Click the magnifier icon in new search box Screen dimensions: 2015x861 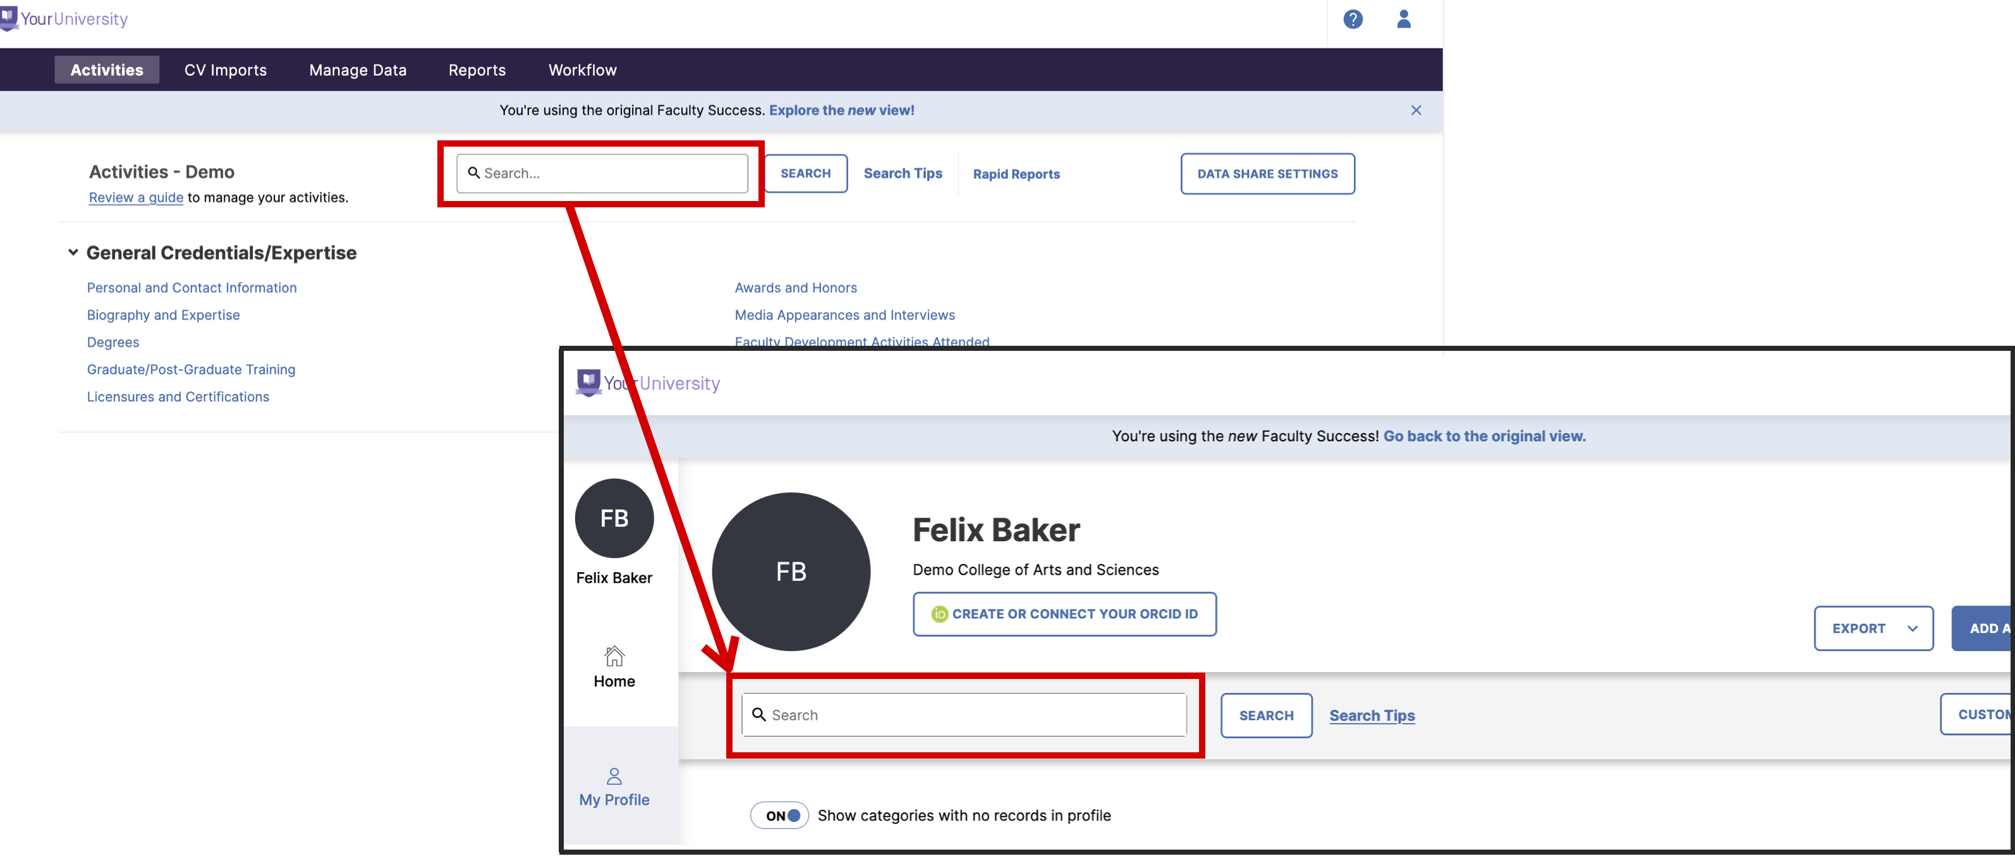coord(758,714)
